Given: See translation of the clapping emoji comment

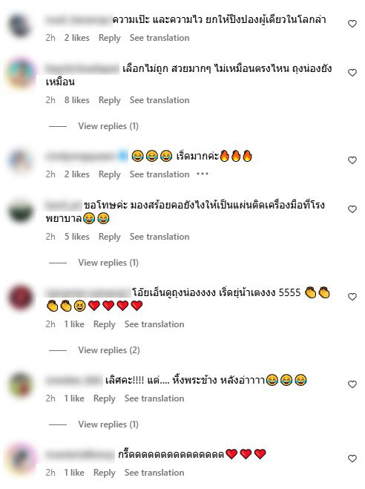Looking at the screenshot, I should coord(154,324).
